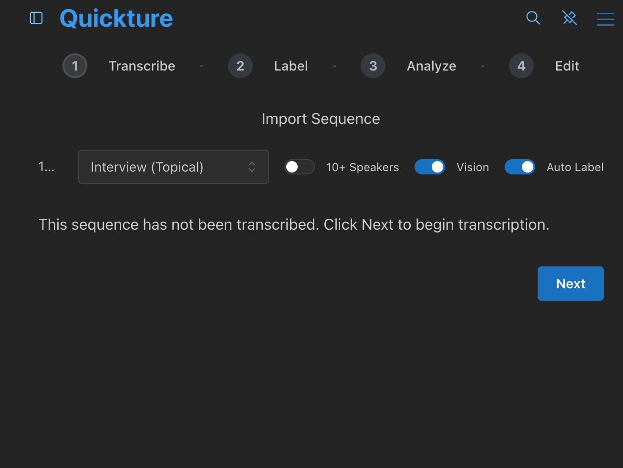Toggle the sidebar panel icon
The image size is (623, 468).
coord(36,18)
